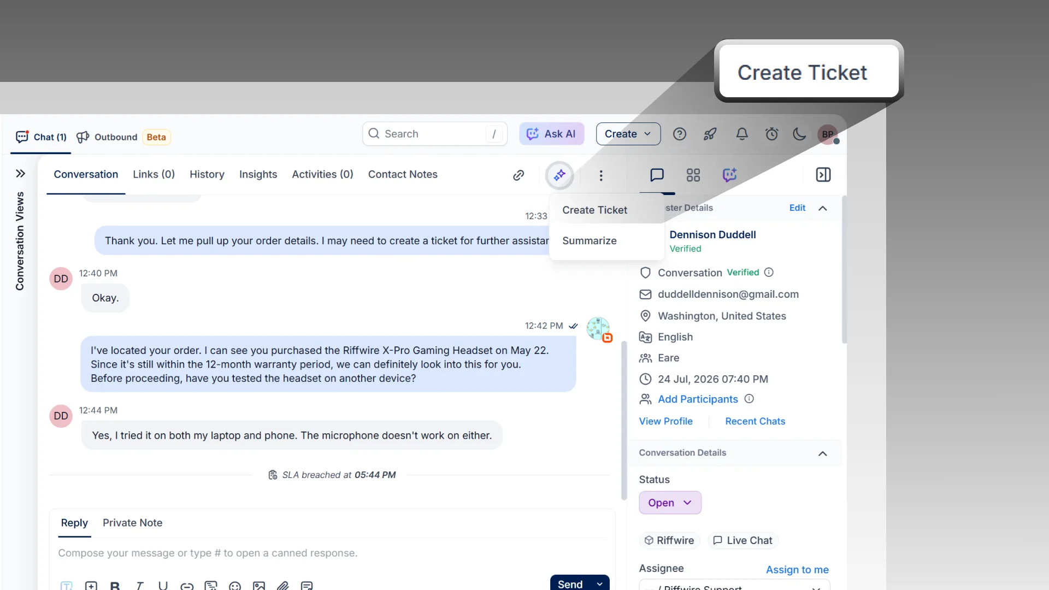This screenshot has height=590, width=1049.
Task: Switch to the Private Note tab
Action: (x=132, y=523)
